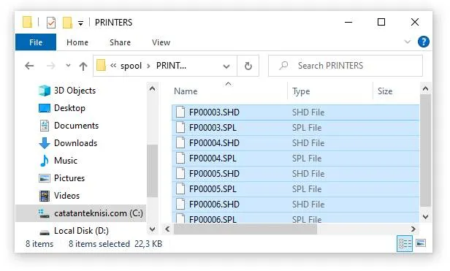Sort by the Name column header

tap(186, 91)
